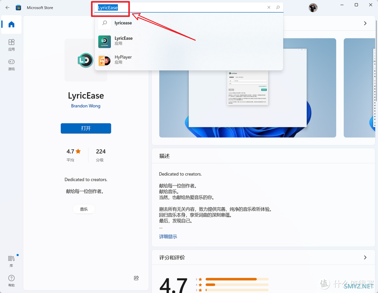This screenshot has height=293, width=378.
Task: Open Brandon Wong publisher link
Action: click(86, 106)
